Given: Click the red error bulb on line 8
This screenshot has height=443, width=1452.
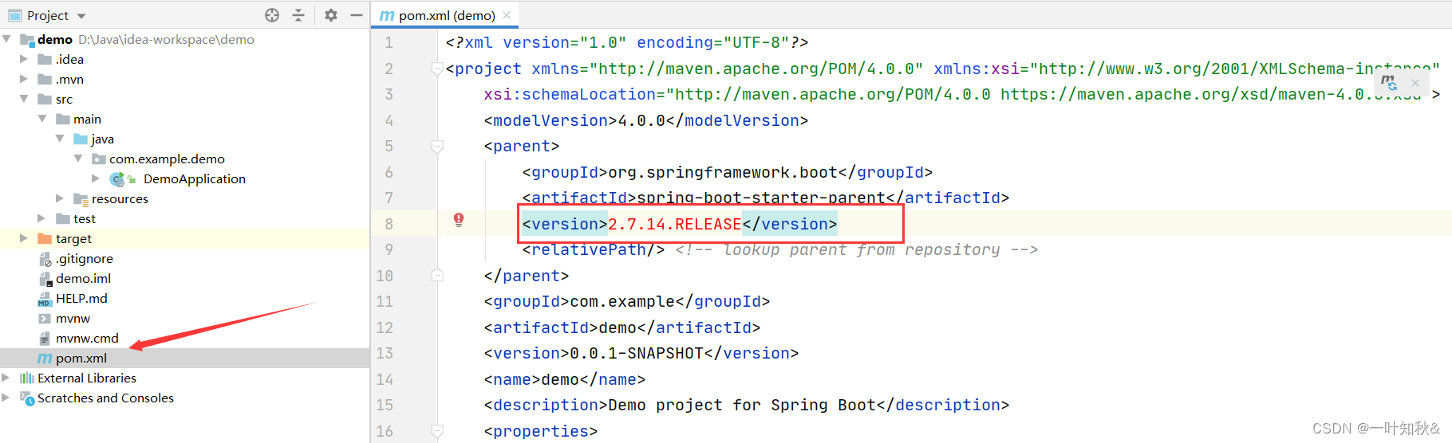Looking at the screenshot, I should tap(459, 220).
